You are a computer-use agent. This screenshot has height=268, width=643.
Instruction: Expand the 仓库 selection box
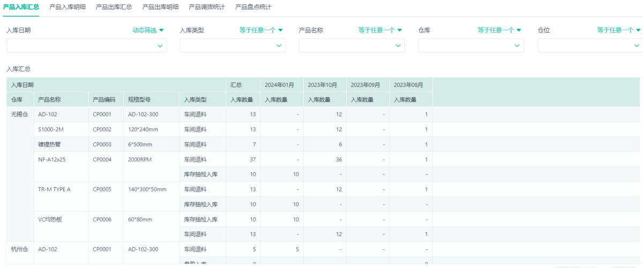[x=471, y=46]
